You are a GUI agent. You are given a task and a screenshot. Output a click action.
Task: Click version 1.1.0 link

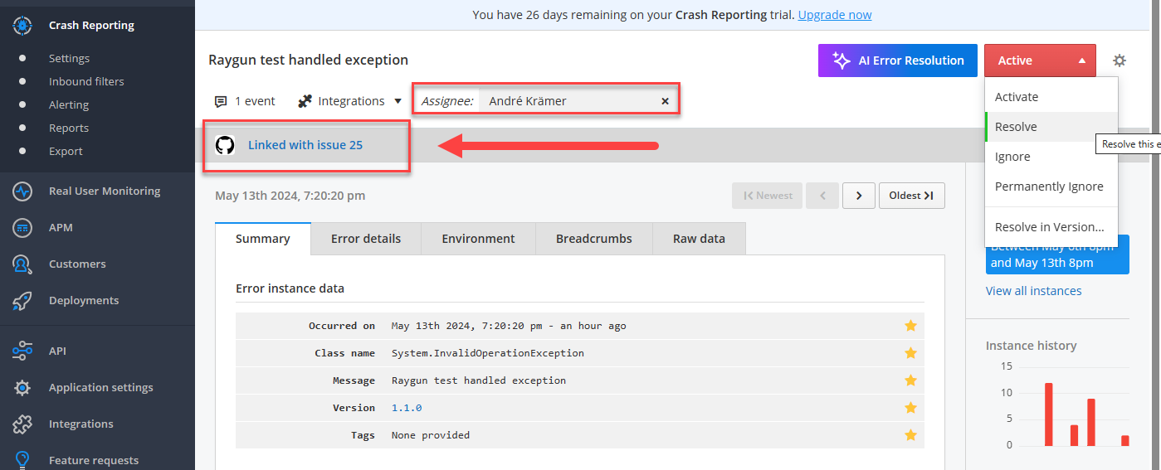407,408
